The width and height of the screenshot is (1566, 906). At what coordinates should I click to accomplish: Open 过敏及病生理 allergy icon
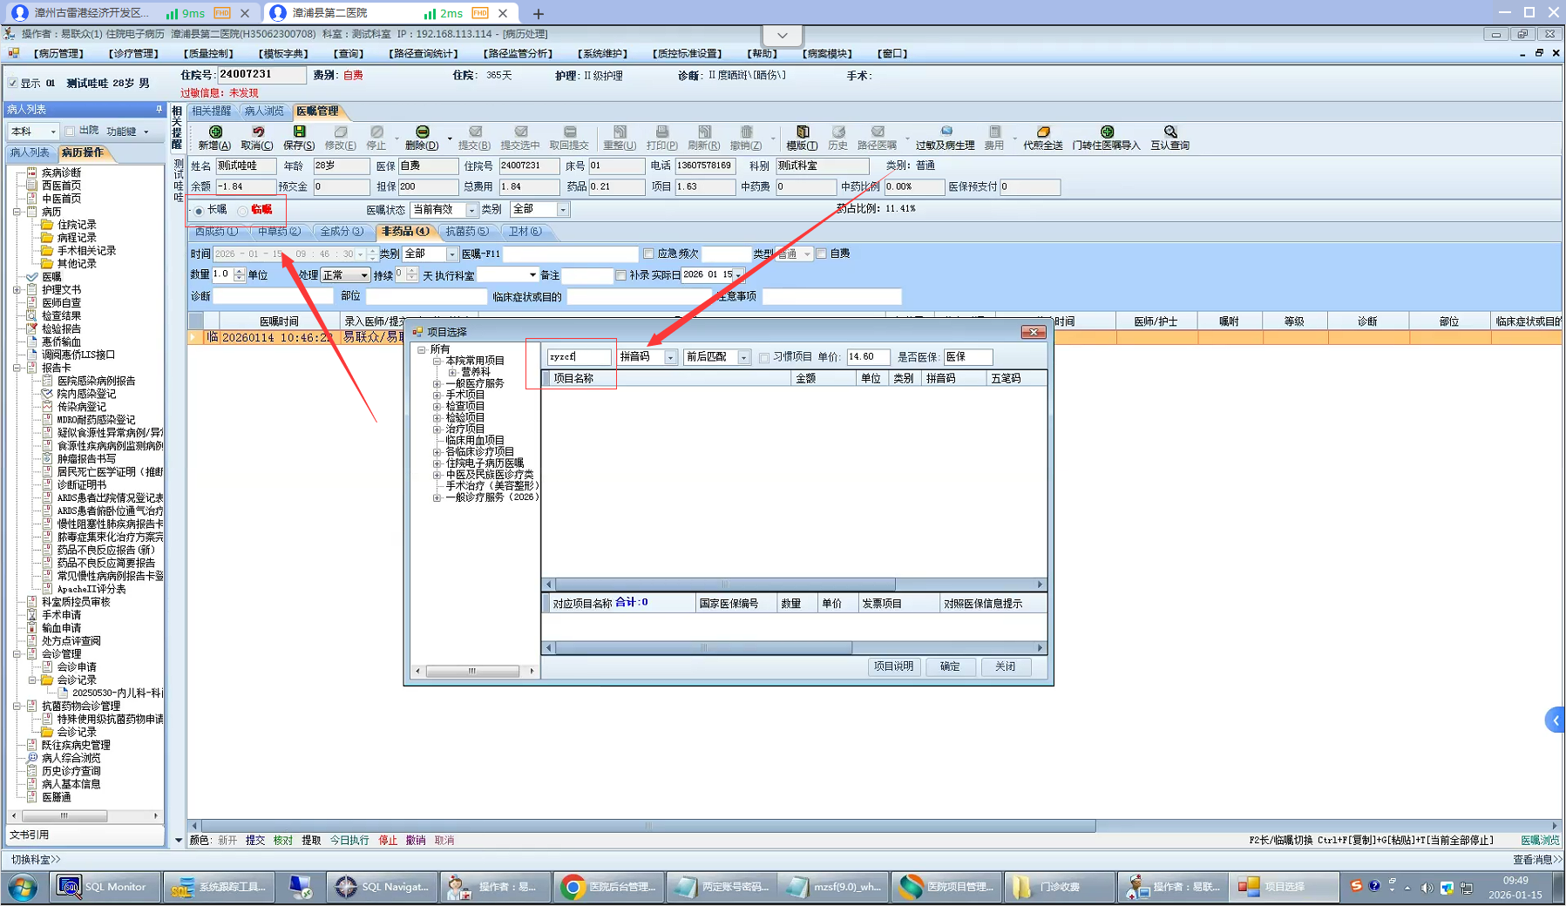[x=946, y=138]
